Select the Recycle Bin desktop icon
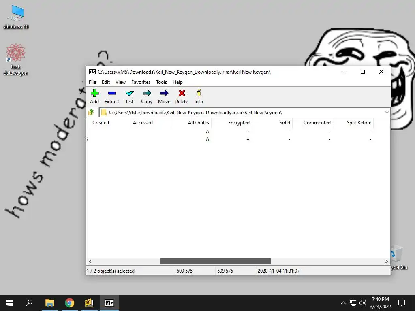The height and width of the screenshot is (311, 415). point(399,258)
